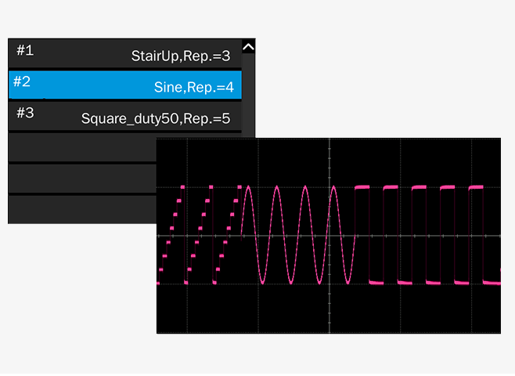This screenshot has width=515, height=376.
Task: Click the third staircase ramp on the scope
Action: (227, 235)
